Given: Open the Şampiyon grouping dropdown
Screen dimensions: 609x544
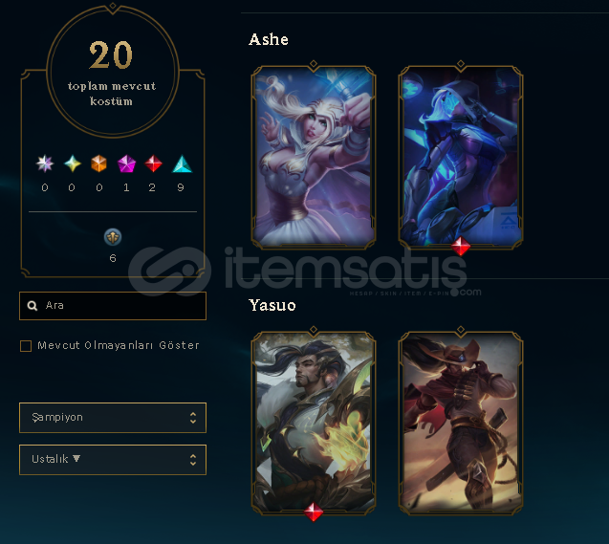Looking at the screenshot, I should [113, 418].
